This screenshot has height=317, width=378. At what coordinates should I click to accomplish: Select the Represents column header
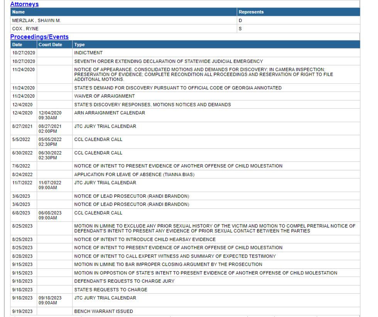pos(251,12)
